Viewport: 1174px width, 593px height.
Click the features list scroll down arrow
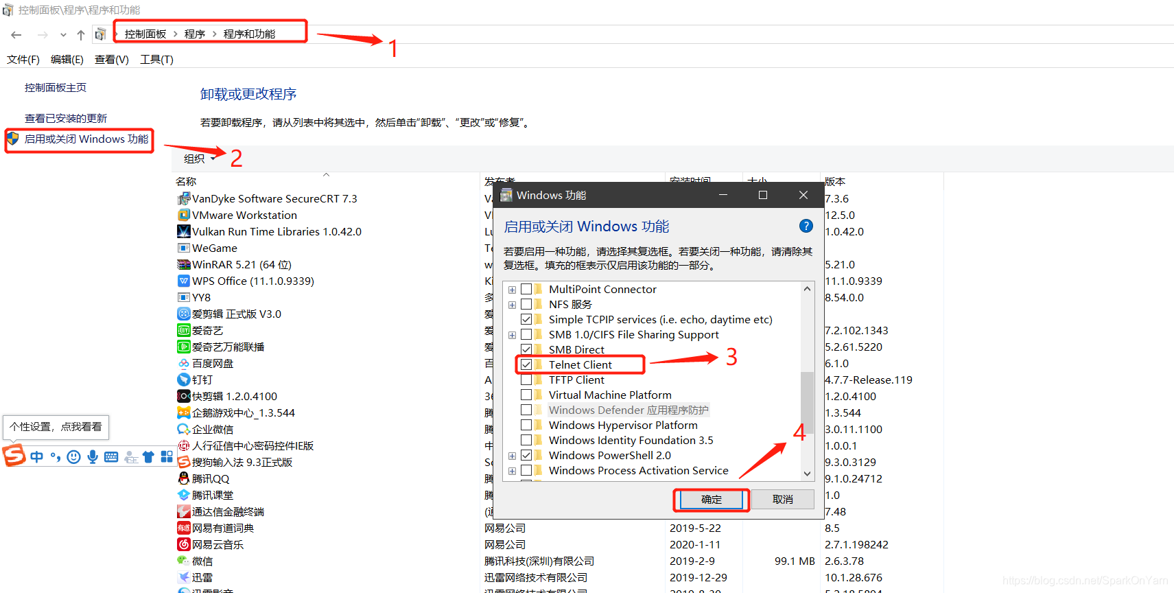pos(807,474)
